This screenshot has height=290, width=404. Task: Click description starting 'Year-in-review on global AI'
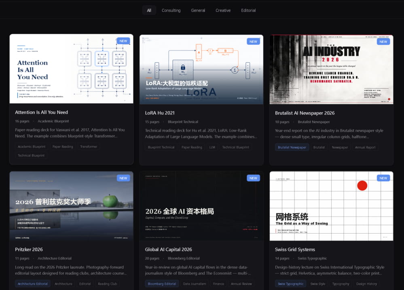pyautogui.click(x=198, y=270)
